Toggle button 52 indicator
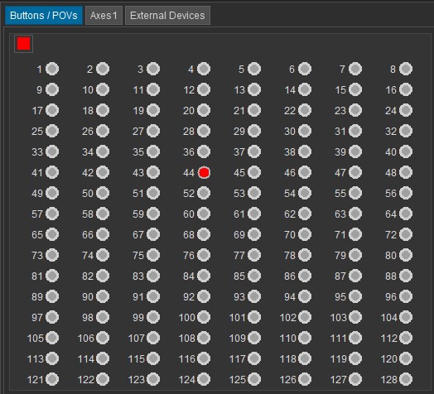 [204, 193]
